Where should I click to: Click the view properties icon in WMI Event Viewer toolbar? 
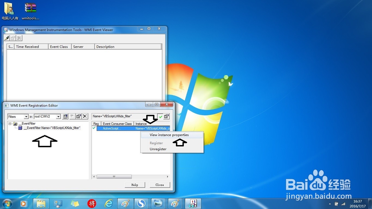pos(13,38)
